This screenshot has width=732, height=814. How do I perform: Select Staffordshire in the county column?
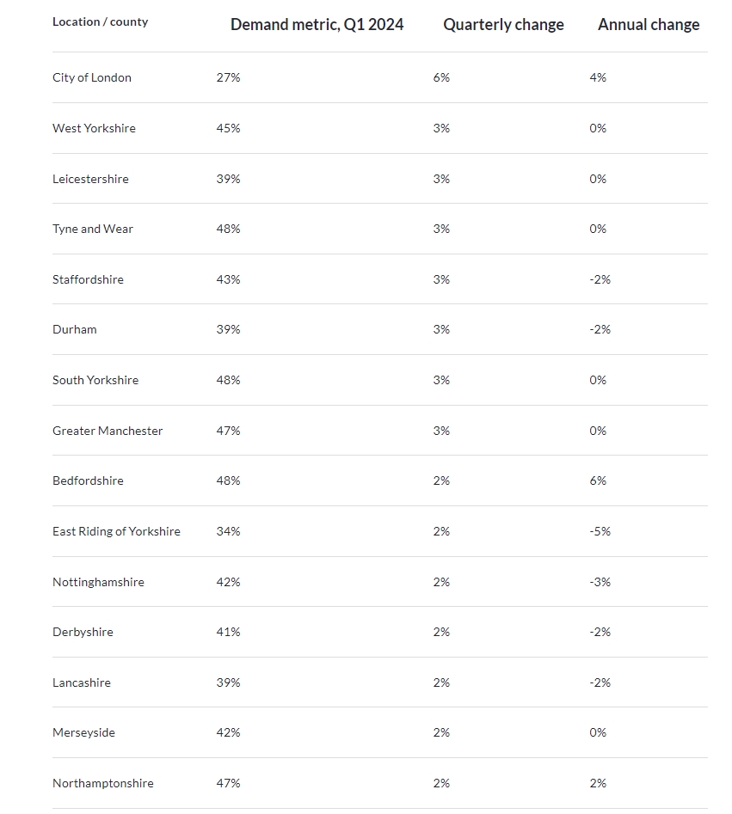point(88,279)
